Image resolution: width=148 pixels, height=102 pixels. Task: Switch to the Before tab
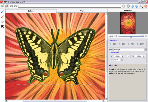click(31, 11)
